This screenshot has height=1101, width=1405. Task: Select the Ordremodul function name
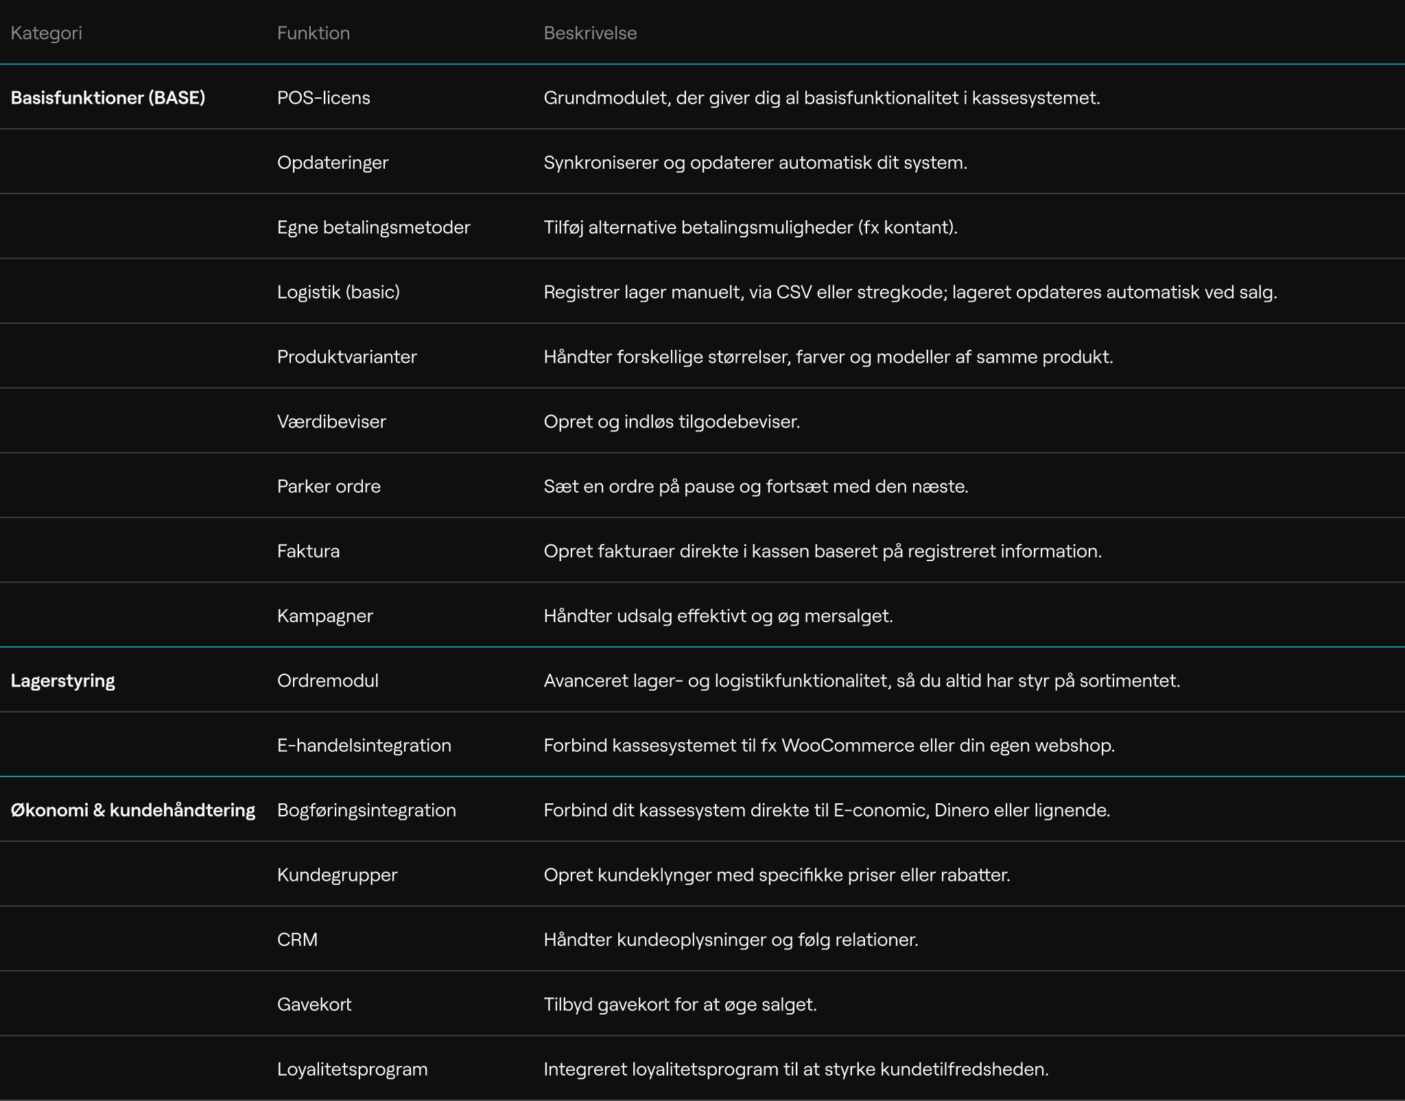327,680
